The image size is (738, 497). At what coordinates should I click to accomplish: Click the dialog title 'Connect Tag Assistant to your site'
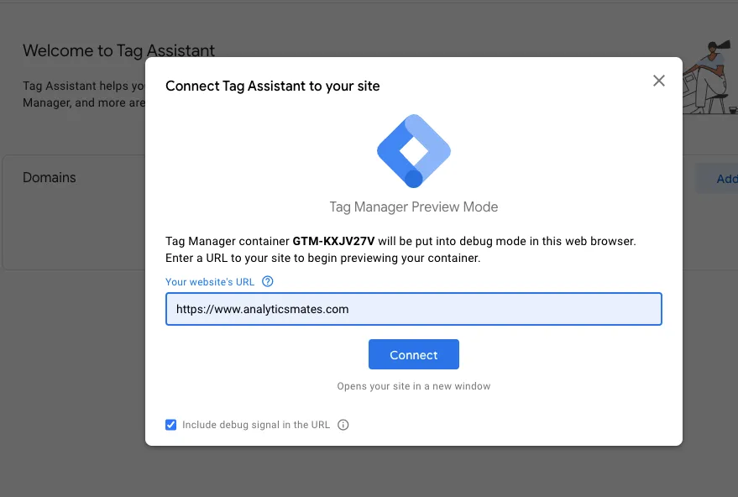tap(273, 86)
